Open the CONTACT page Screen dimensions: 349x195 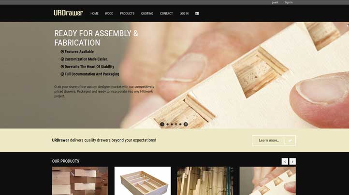point(166,14)
